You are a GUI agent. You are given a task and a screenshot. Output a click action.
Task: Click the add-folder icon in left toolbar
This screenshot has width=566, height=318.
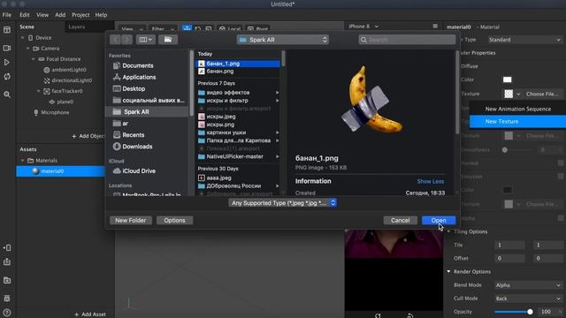pos(7,280)
